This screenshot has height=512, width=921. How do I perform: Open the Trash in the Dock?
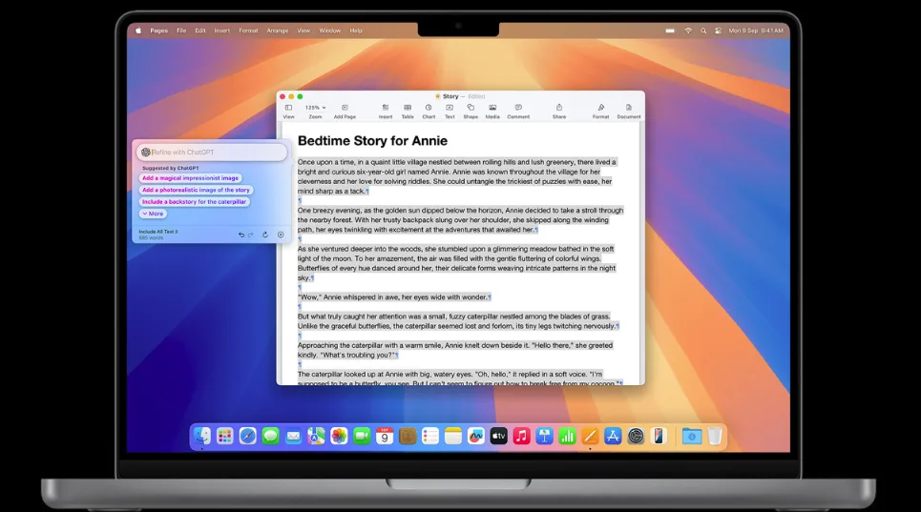715,436
